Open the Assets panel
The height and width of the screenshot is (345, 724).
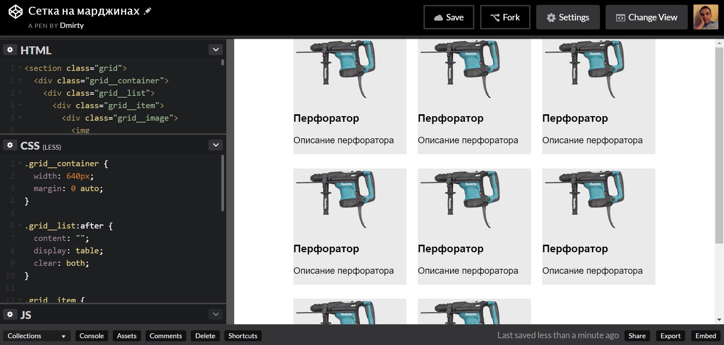[127, 336]
